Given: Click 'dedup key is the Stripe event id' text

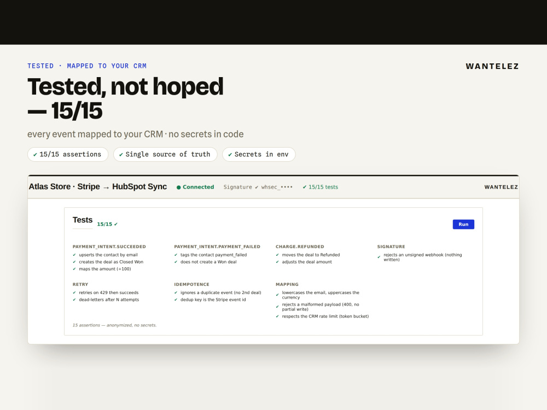Looking at the screenshot, I should tap(213, 300).
